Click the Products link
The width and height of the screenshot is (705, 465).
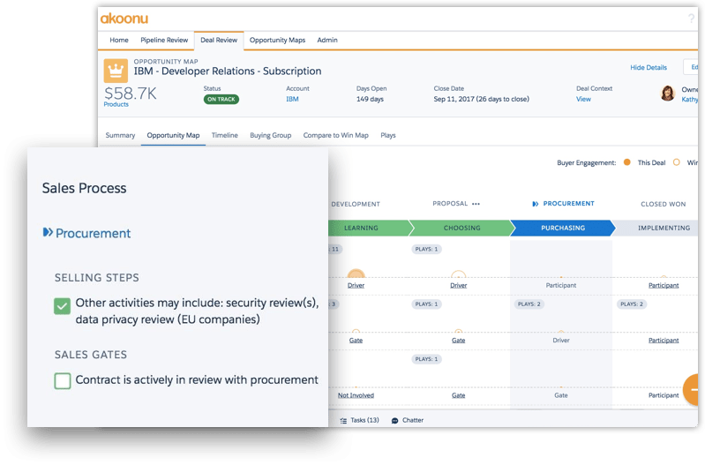116,104
